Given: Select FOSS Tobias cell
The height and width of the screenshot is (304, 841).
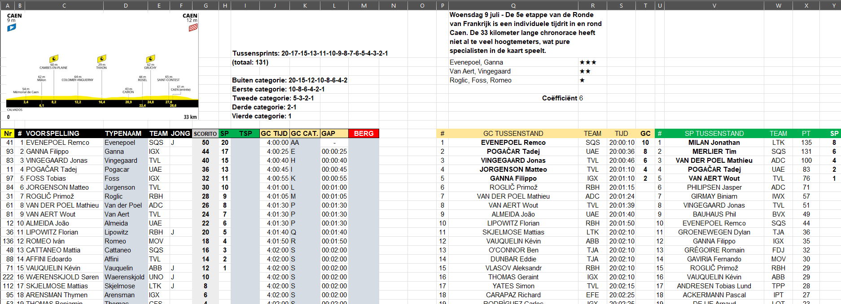Looking at the screenshot, I should click(x=64, y=178).
